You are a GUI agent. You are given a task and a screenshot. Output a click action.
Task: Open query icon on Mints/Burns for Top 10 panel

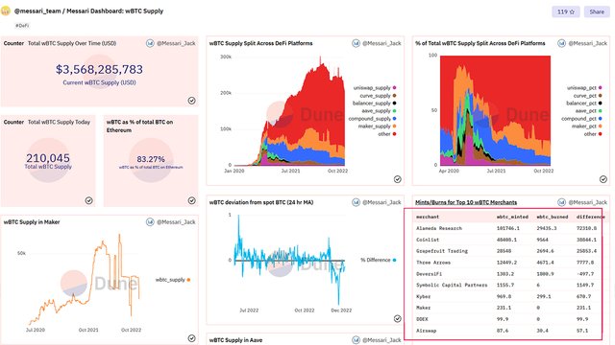561,202
